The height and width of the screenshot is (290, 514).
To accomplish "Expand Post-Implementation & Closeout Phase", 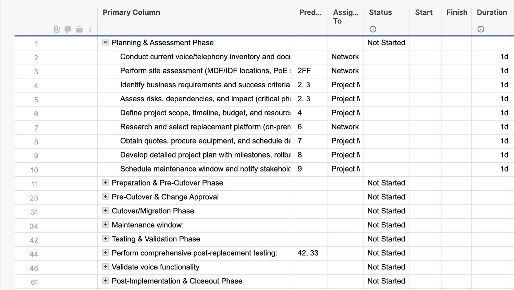I will pyautogui.click(x=106, y=281).
